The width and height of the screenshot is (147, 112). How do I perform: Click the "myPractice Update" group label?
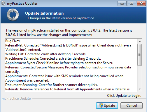16,99
